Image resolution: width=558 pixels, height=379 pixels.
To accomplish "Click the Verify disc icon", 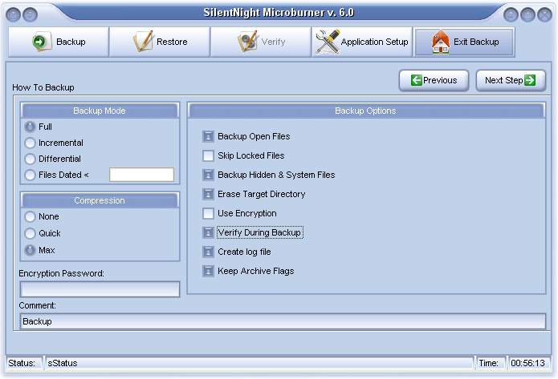I will 247,41.
